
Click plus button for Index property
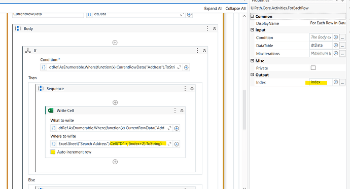point(336,82)
